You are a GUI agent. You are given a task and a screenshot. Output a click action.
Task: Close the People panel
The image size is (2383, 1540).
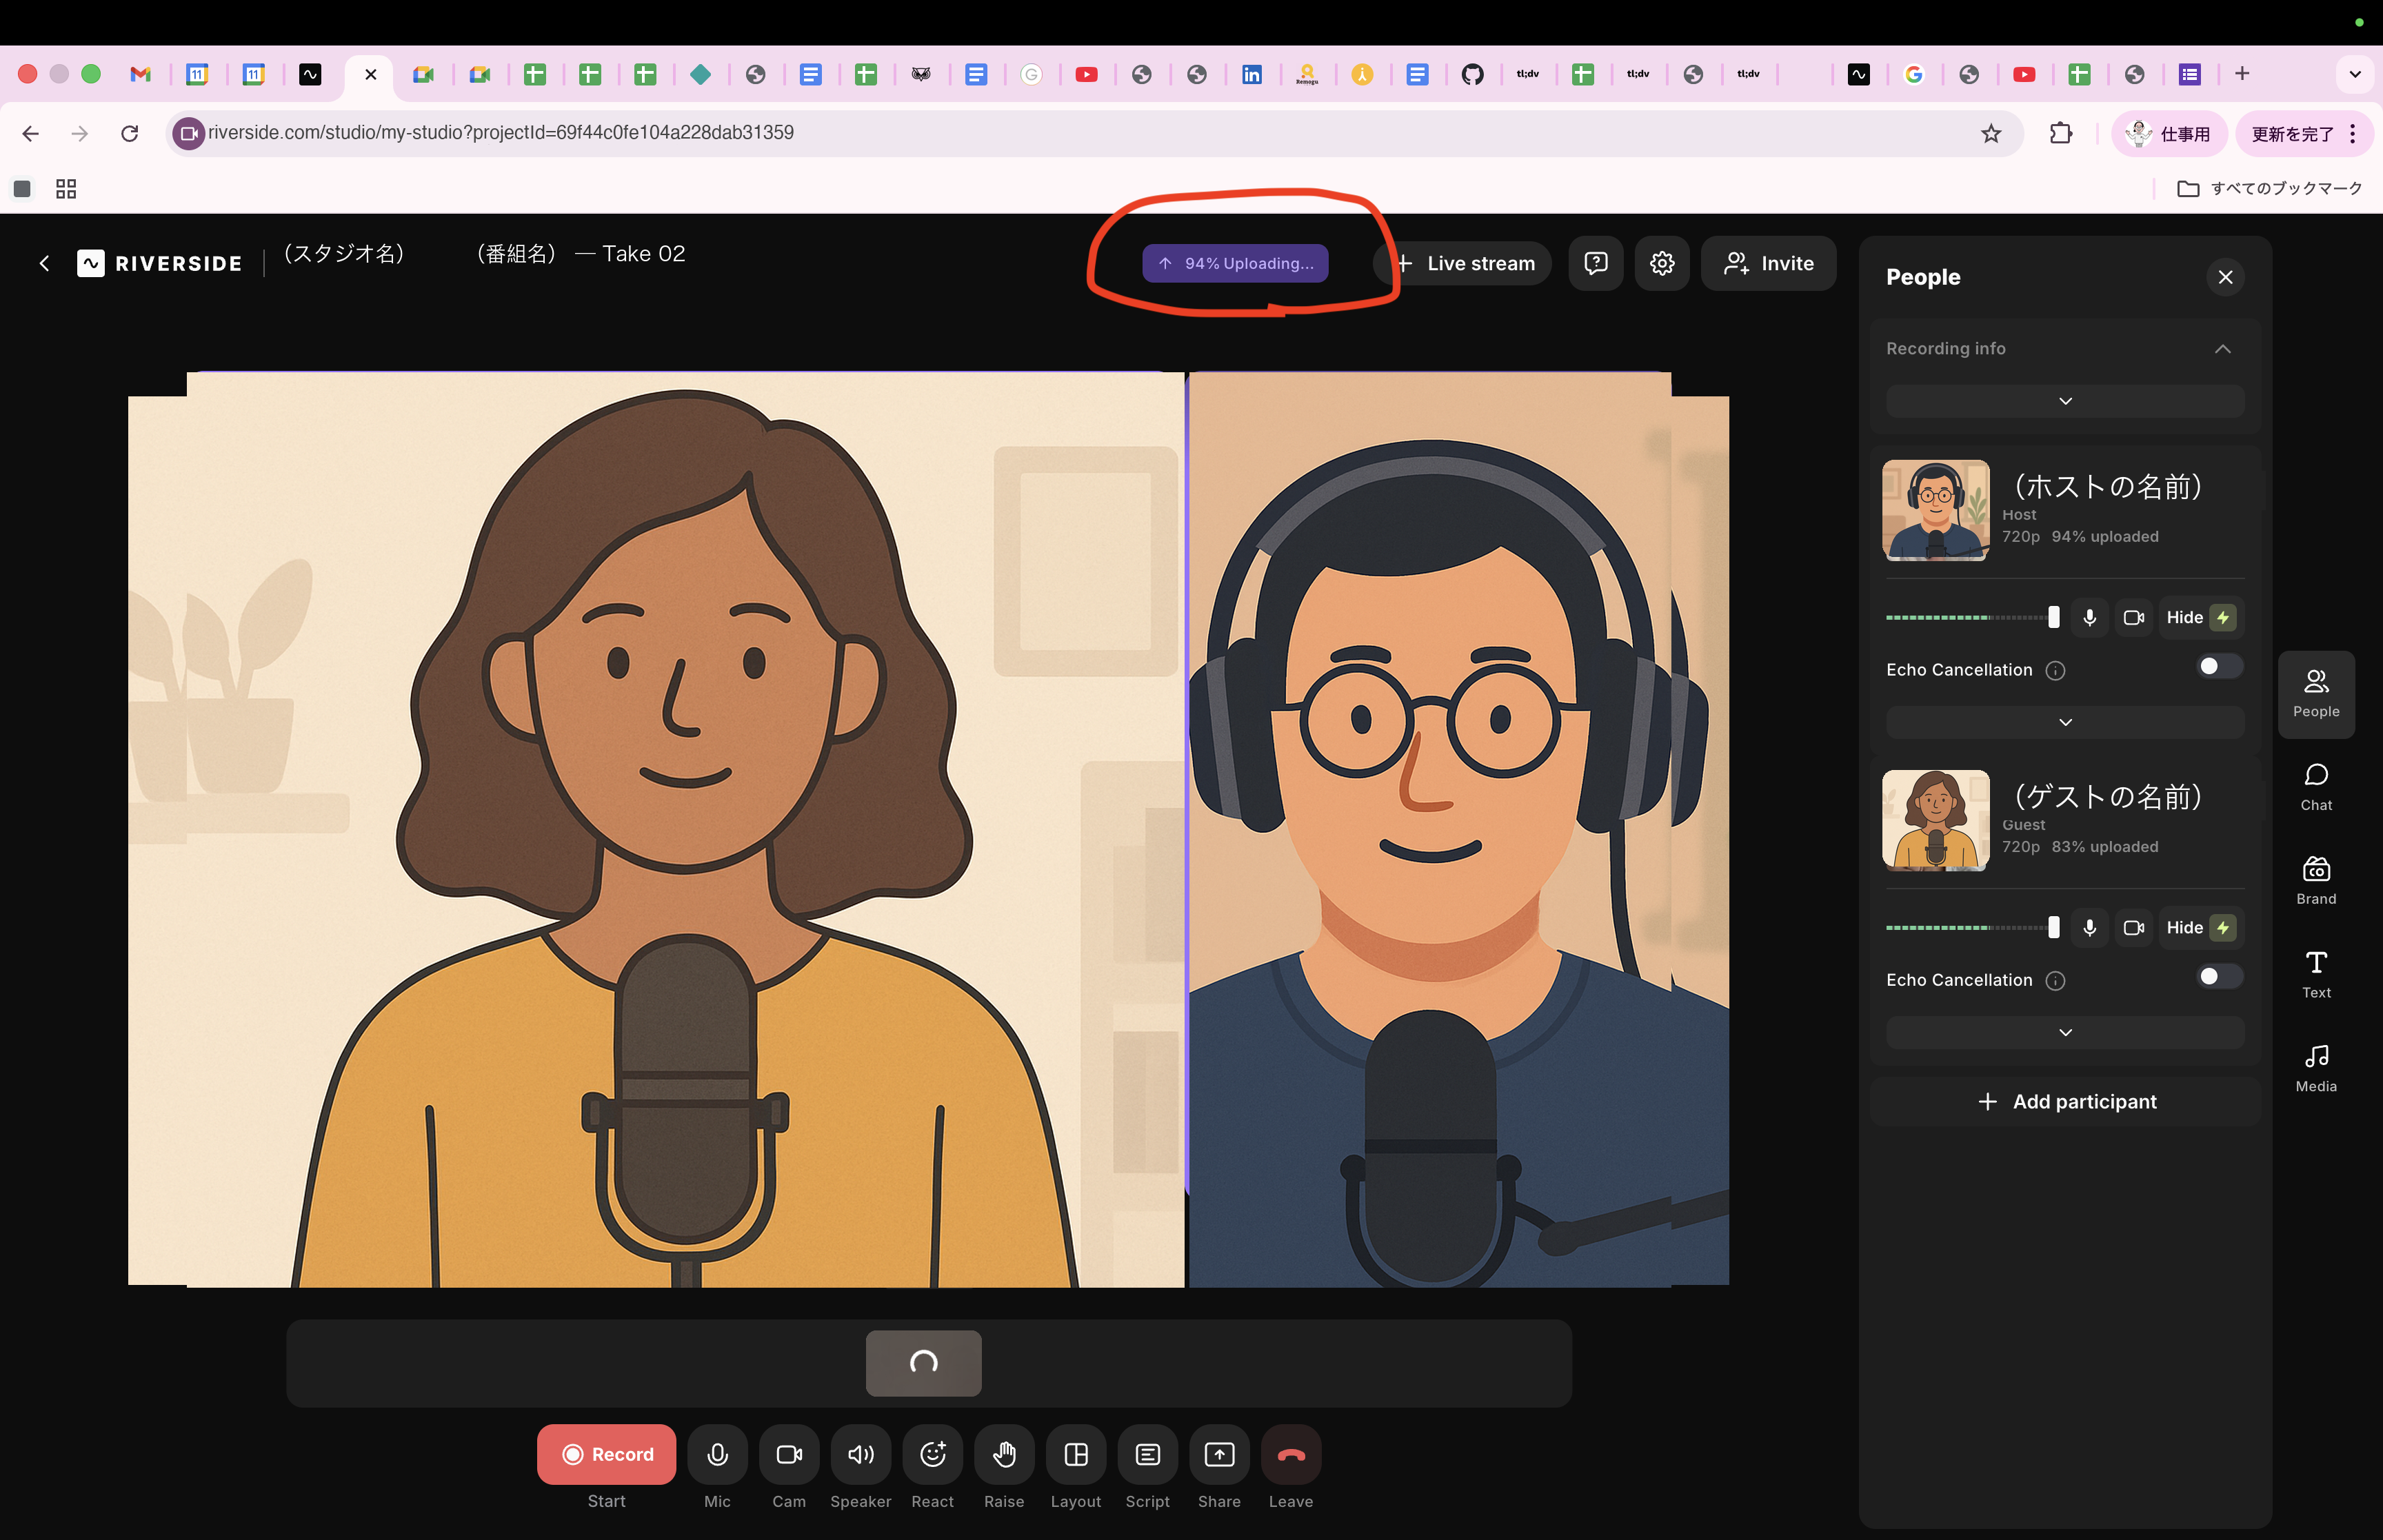(2225, 277)
